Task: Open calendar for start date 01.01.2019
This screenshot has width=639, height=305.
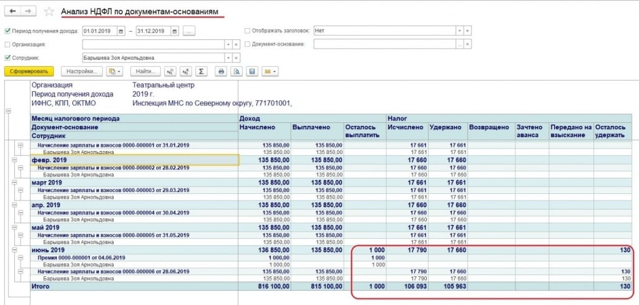Action: 122,31
